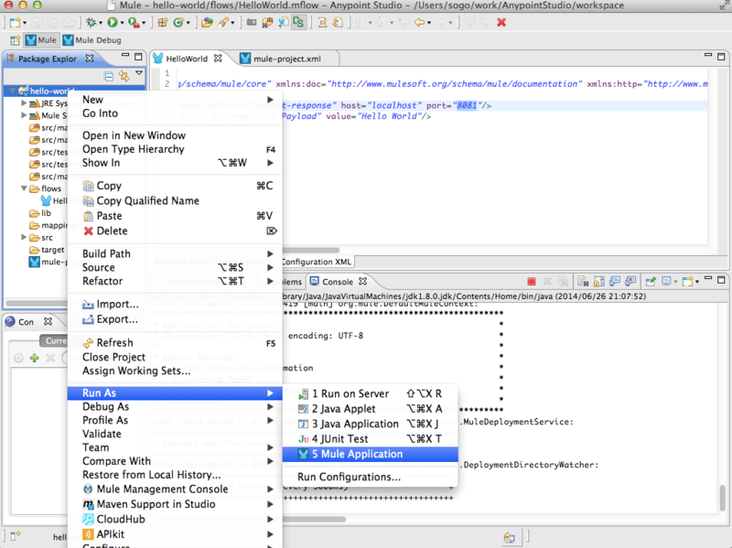Screen dimensions: 732x548
Task: Click the New wizard toolbar icon
Action: [x=15, y=22]
